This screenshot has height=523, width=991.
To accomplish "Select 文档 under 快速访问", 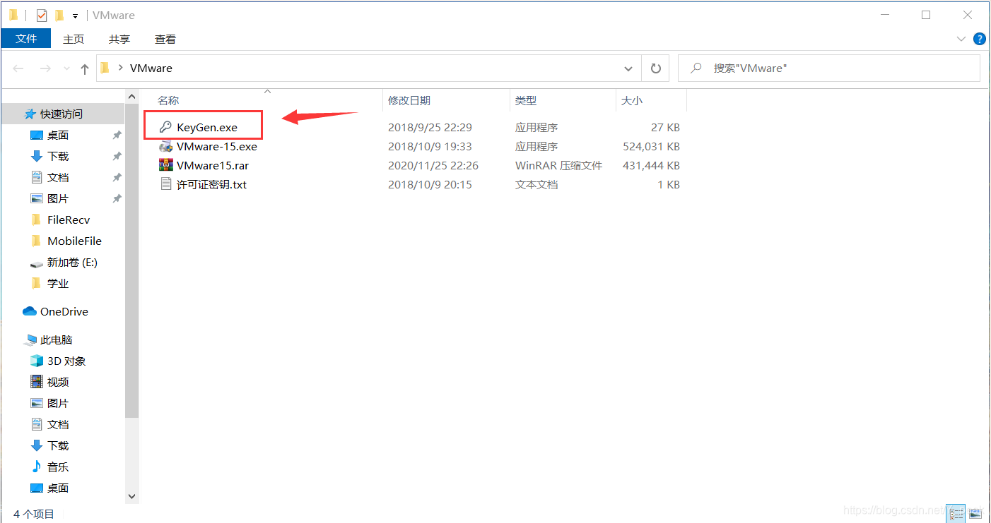I will 58,177.
